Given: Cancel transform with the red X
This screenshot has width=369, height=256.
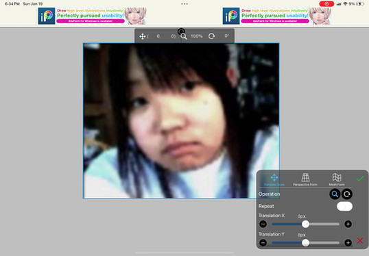Looking at the screenshot, I should [x=360, y=240].
